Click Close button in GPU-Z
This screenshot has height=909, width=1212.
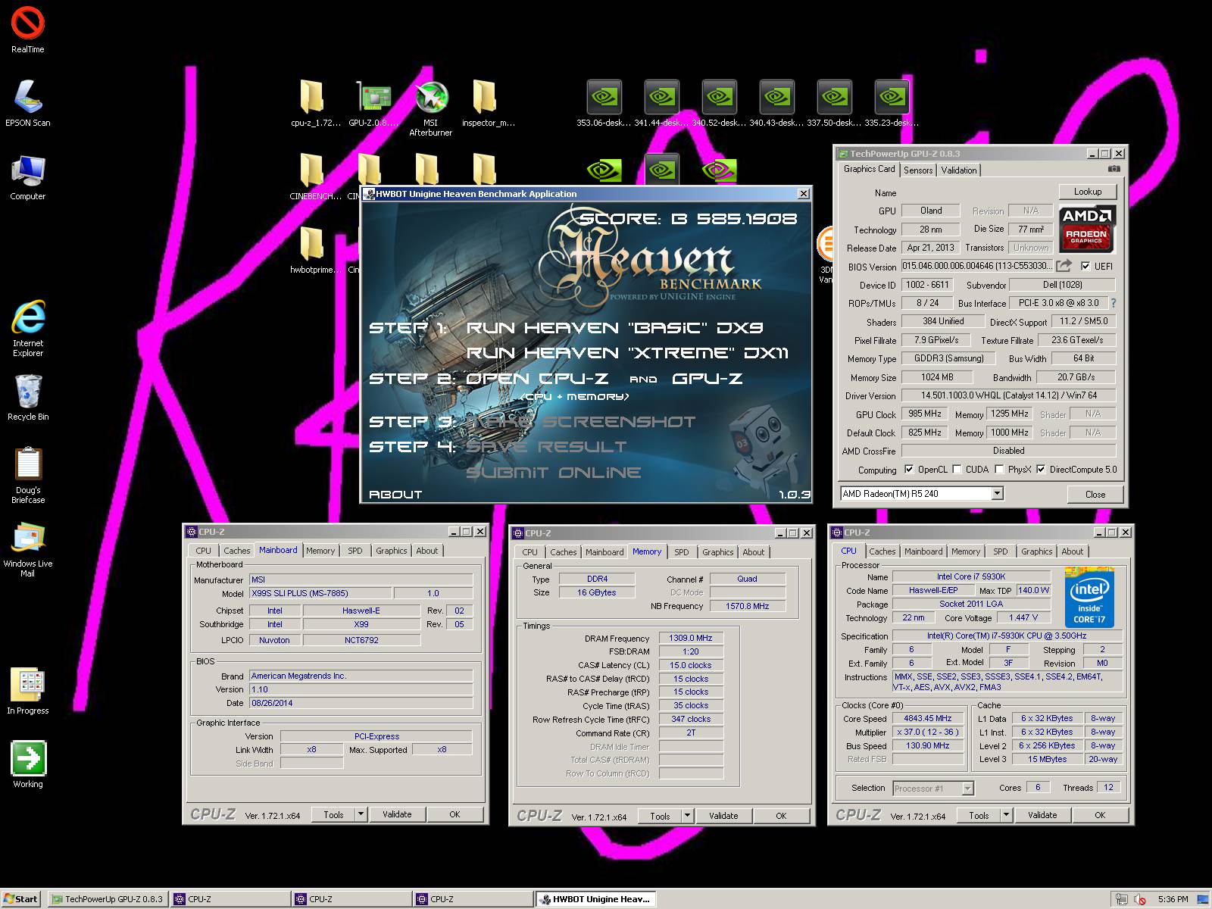[1095, 494]
